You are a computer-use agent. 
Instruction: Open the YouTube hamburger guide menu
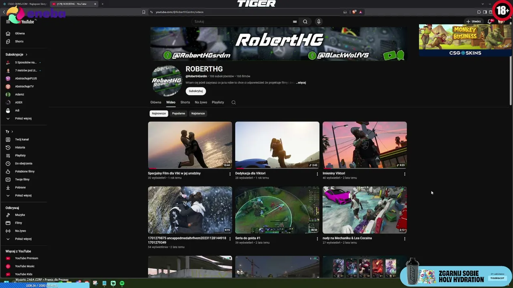pos(8,22)
